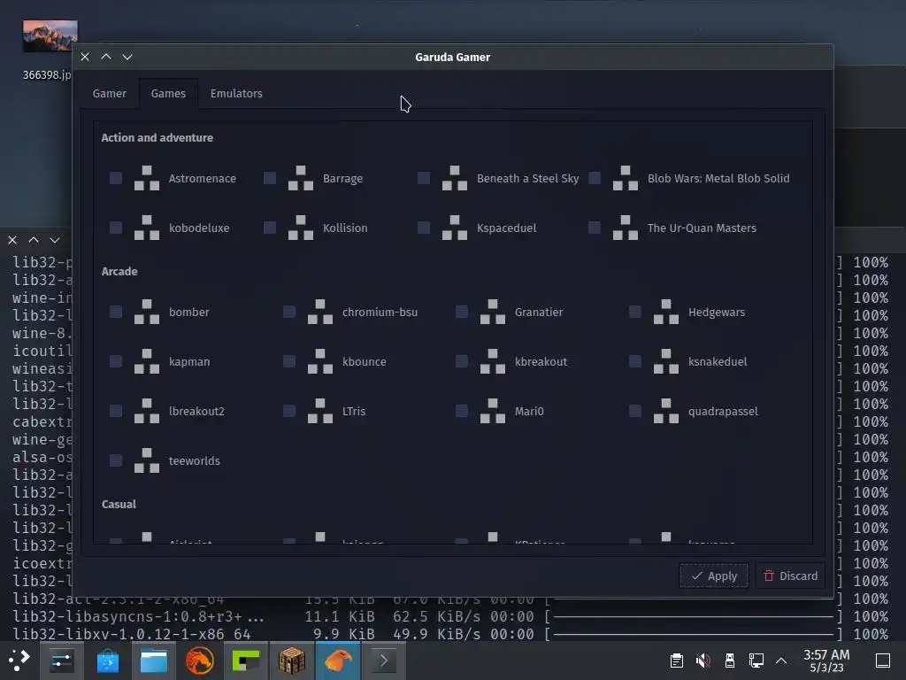Click the 366398 image thumbnail on the desktop

(x=50, y=35)
